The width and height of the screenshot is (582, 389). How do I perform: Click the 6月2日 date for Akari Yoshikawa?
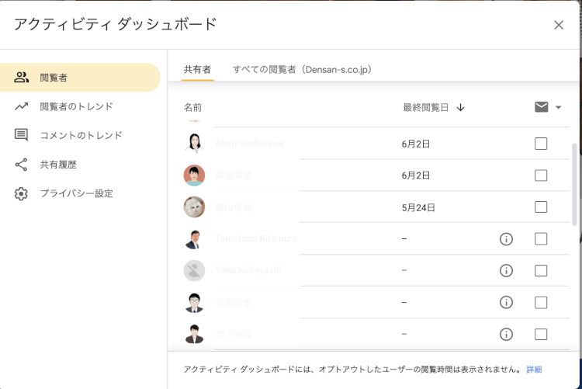click(x=416, y=144)
